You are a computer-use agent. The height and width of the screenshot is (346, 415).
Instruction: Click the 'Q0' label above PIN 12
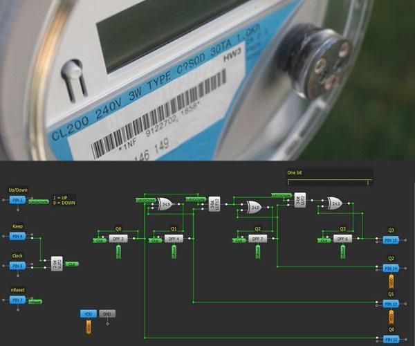391,329
